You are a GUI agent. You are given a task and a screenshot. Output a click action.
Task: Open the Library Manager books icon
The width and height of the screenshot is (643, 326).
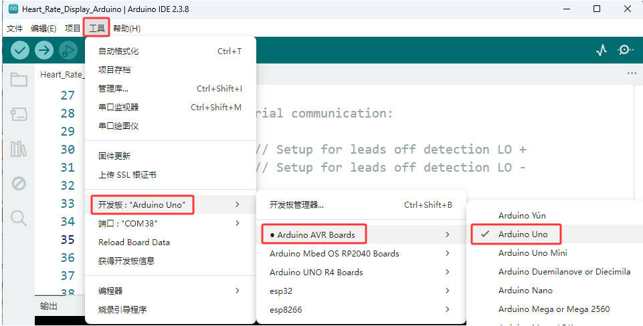click(x=19, y=149)
